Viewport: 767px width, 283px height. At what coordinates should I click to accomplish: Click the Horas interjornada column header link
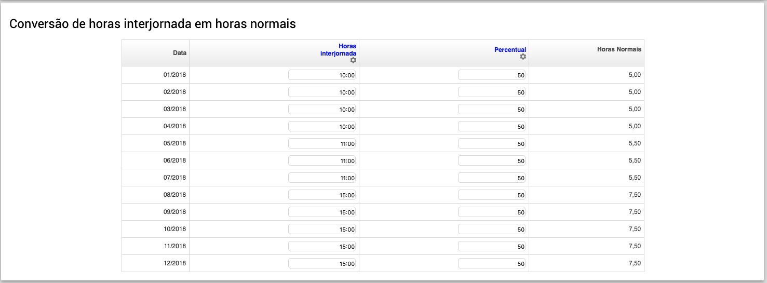pyautogui.click(x=339, y=50)
